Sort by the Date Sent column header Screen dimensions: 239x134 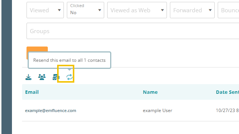click(227, 92)
